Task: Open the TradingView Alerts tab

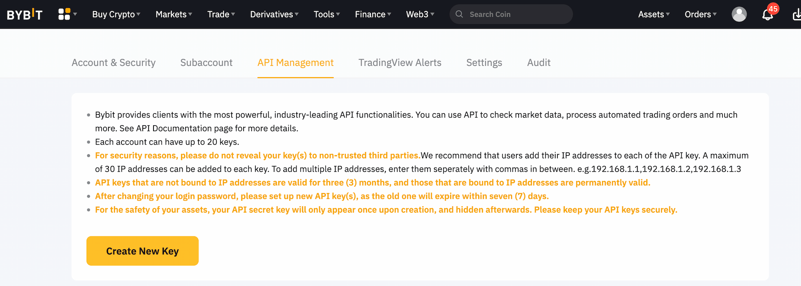Action: 400,63
